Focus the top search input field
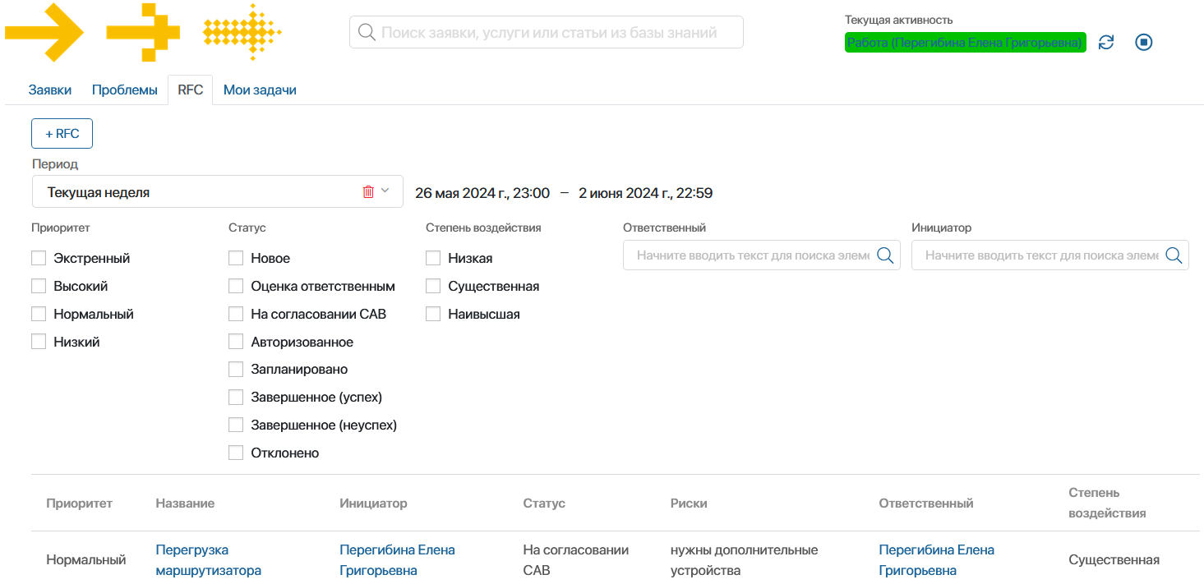 pyautogui.click(x=547, y=33)
